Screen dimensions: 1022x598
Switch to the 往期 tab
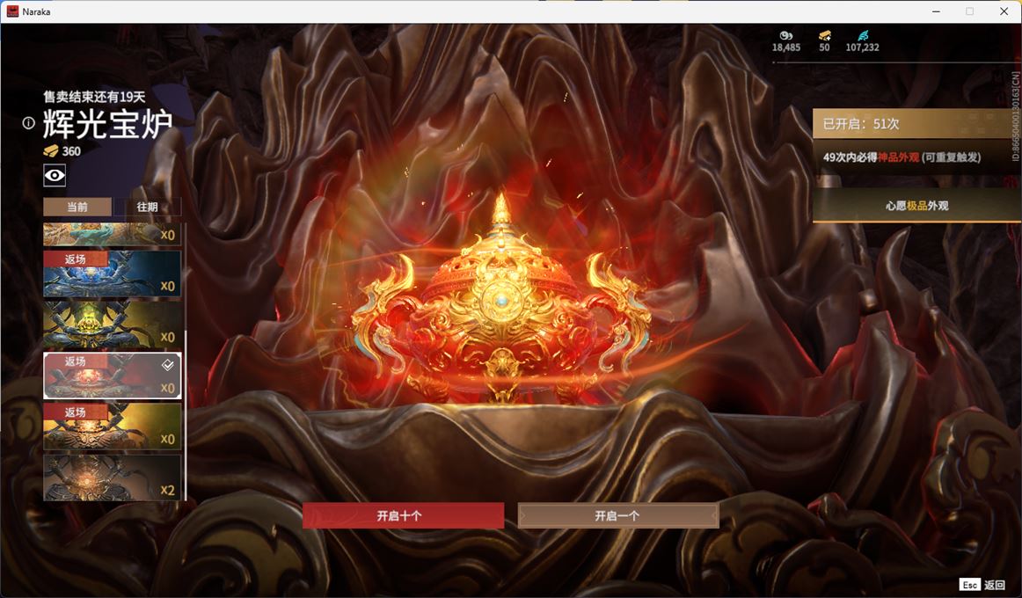pyautogui.click(x=147, y=207)
